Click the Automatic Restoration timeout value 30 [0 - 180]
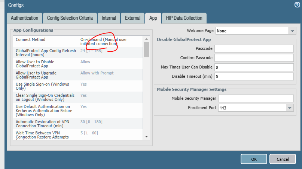The image size is (302, 169). pos(91,122)
